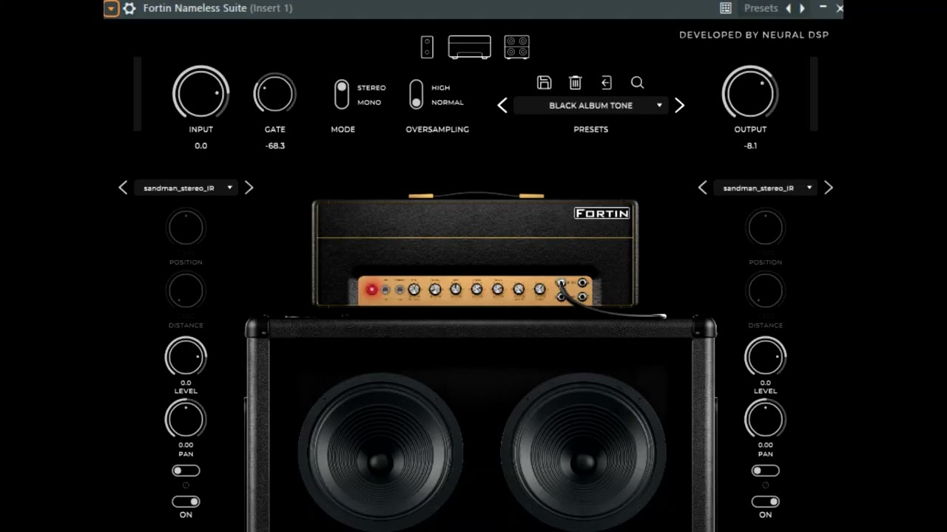Close the Fortin Nameless Suite window

[x=839, y=8]
